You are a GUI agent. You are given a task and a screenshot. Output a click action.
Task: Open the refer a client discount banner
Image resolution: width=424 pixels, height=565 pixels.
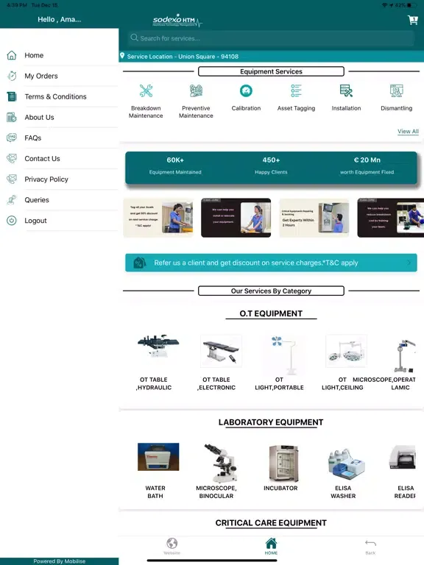point(271,263)
